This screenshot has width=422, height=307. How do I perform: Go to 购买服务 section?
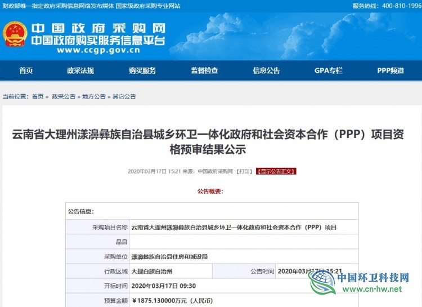coord(142,70)
